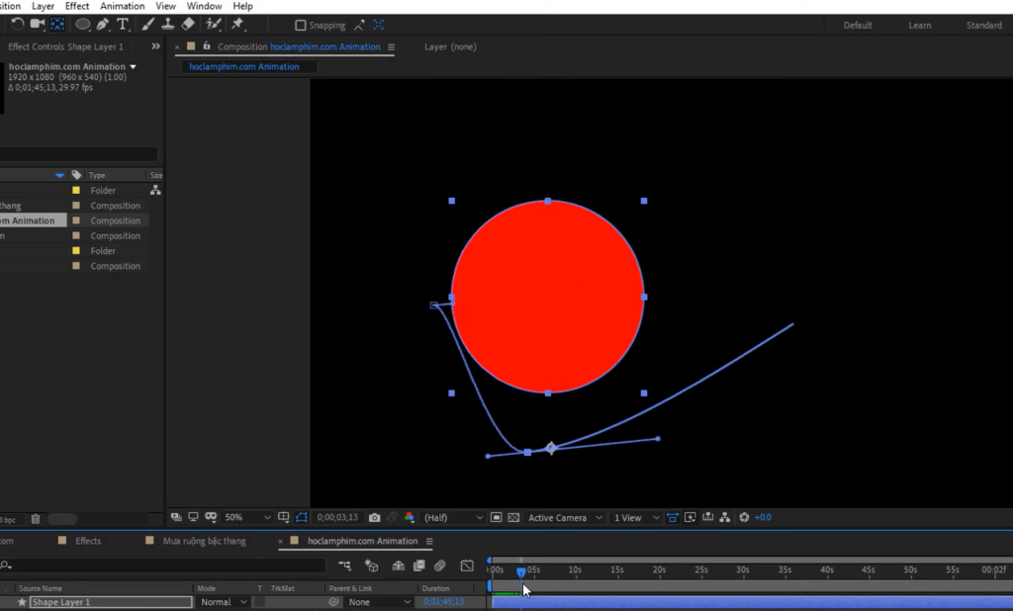Open the Normal blend mode selector
The image size is (1013, 611).
pyautogui.click(x=223, y=602)
